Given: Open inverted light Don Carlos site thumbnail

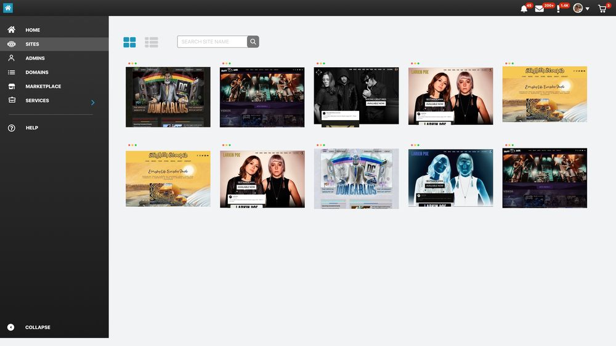Looking at the screenshot, I should tap(356, 179).
